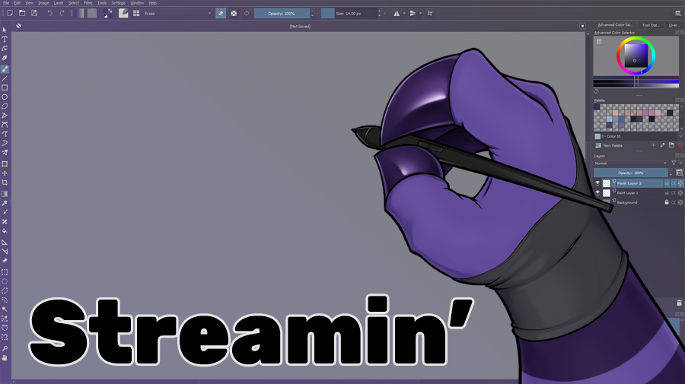Save the document via toolbar icon
Viewport: 685px width, 384px height.
(x=34, y=14)
